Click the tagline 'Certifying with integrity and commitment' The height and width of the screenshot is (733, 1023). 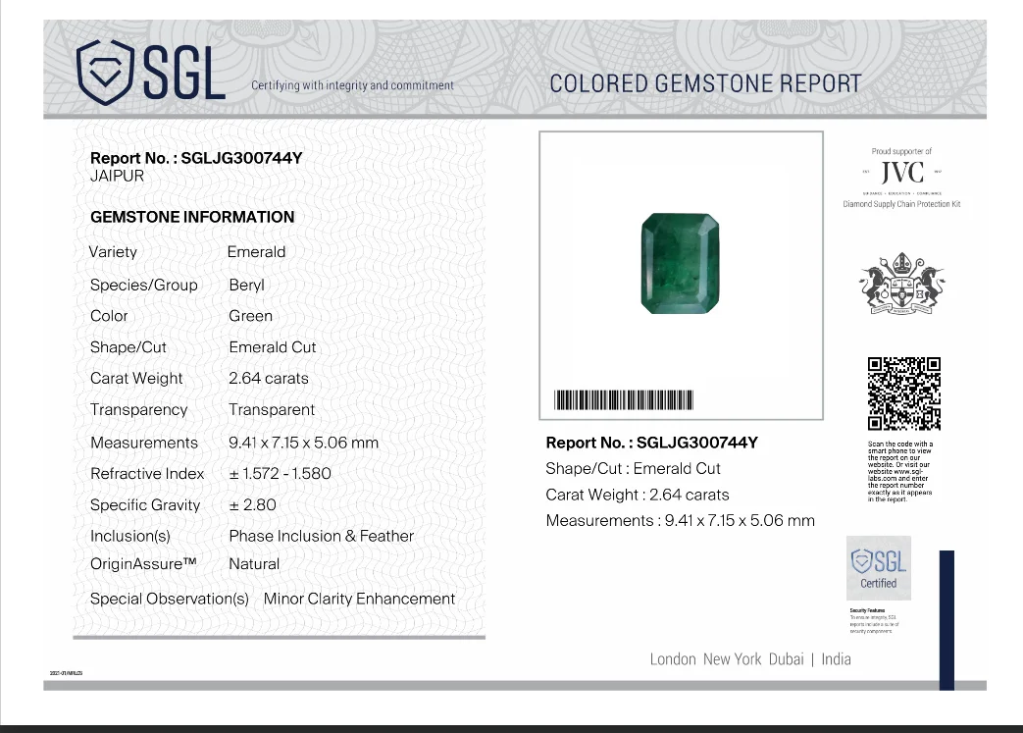[x=352, y=85]
